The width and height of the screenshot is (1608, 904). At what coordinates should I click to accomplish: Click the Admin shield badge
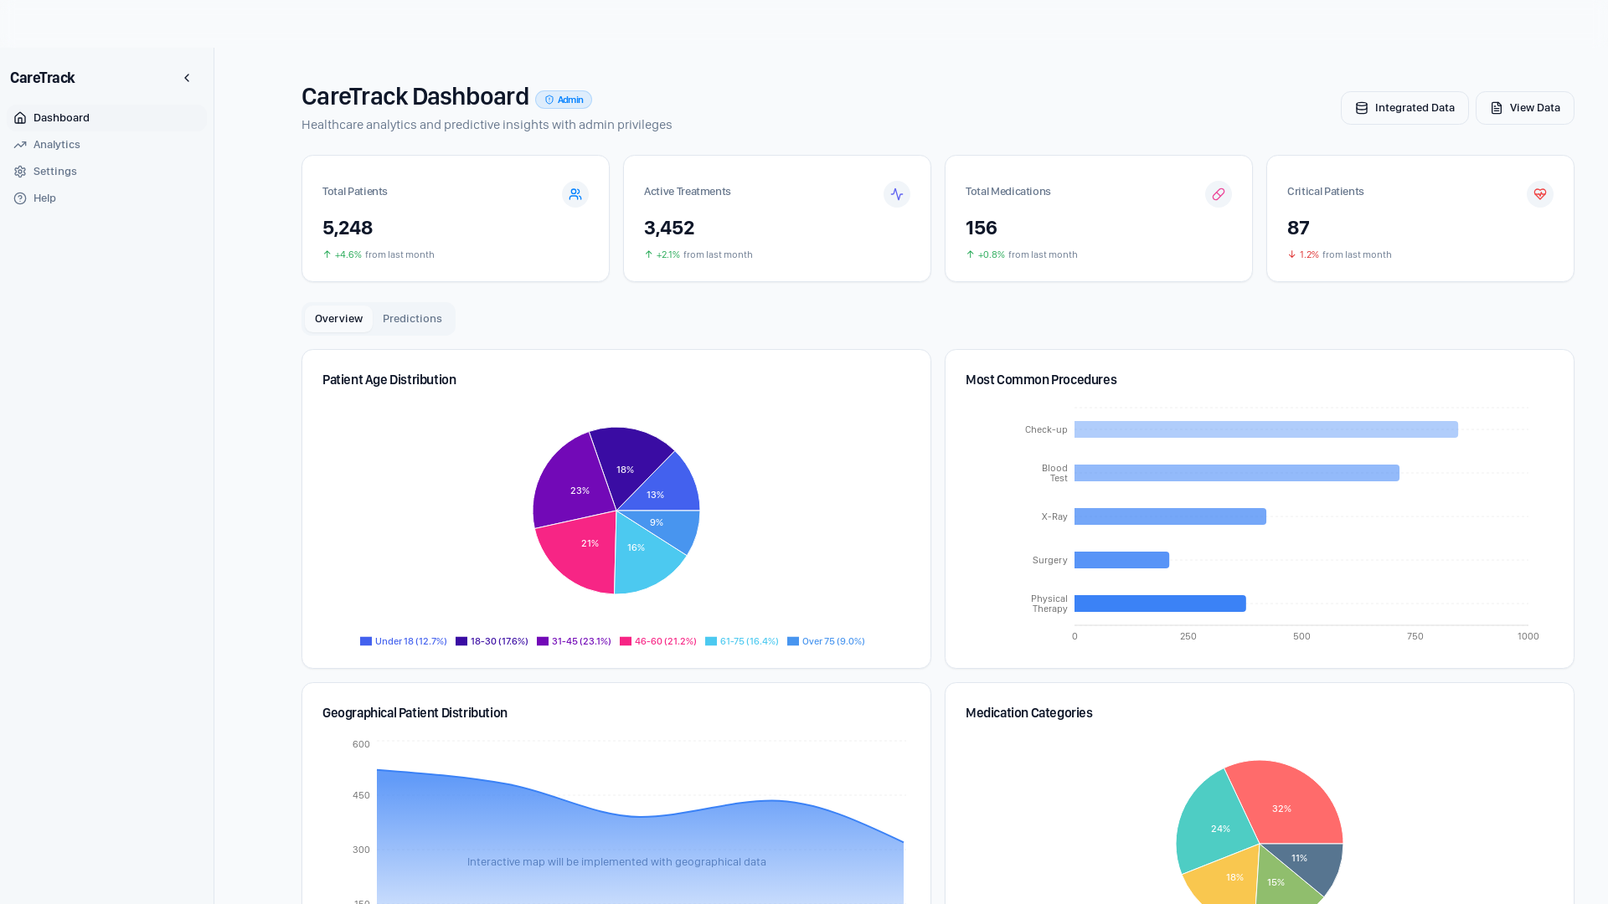tap(564, 100)
